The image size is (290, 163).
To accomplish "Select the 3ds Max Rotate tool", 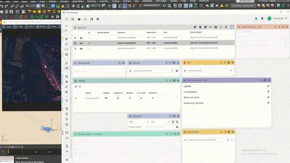I will click(x=78, y=6).
